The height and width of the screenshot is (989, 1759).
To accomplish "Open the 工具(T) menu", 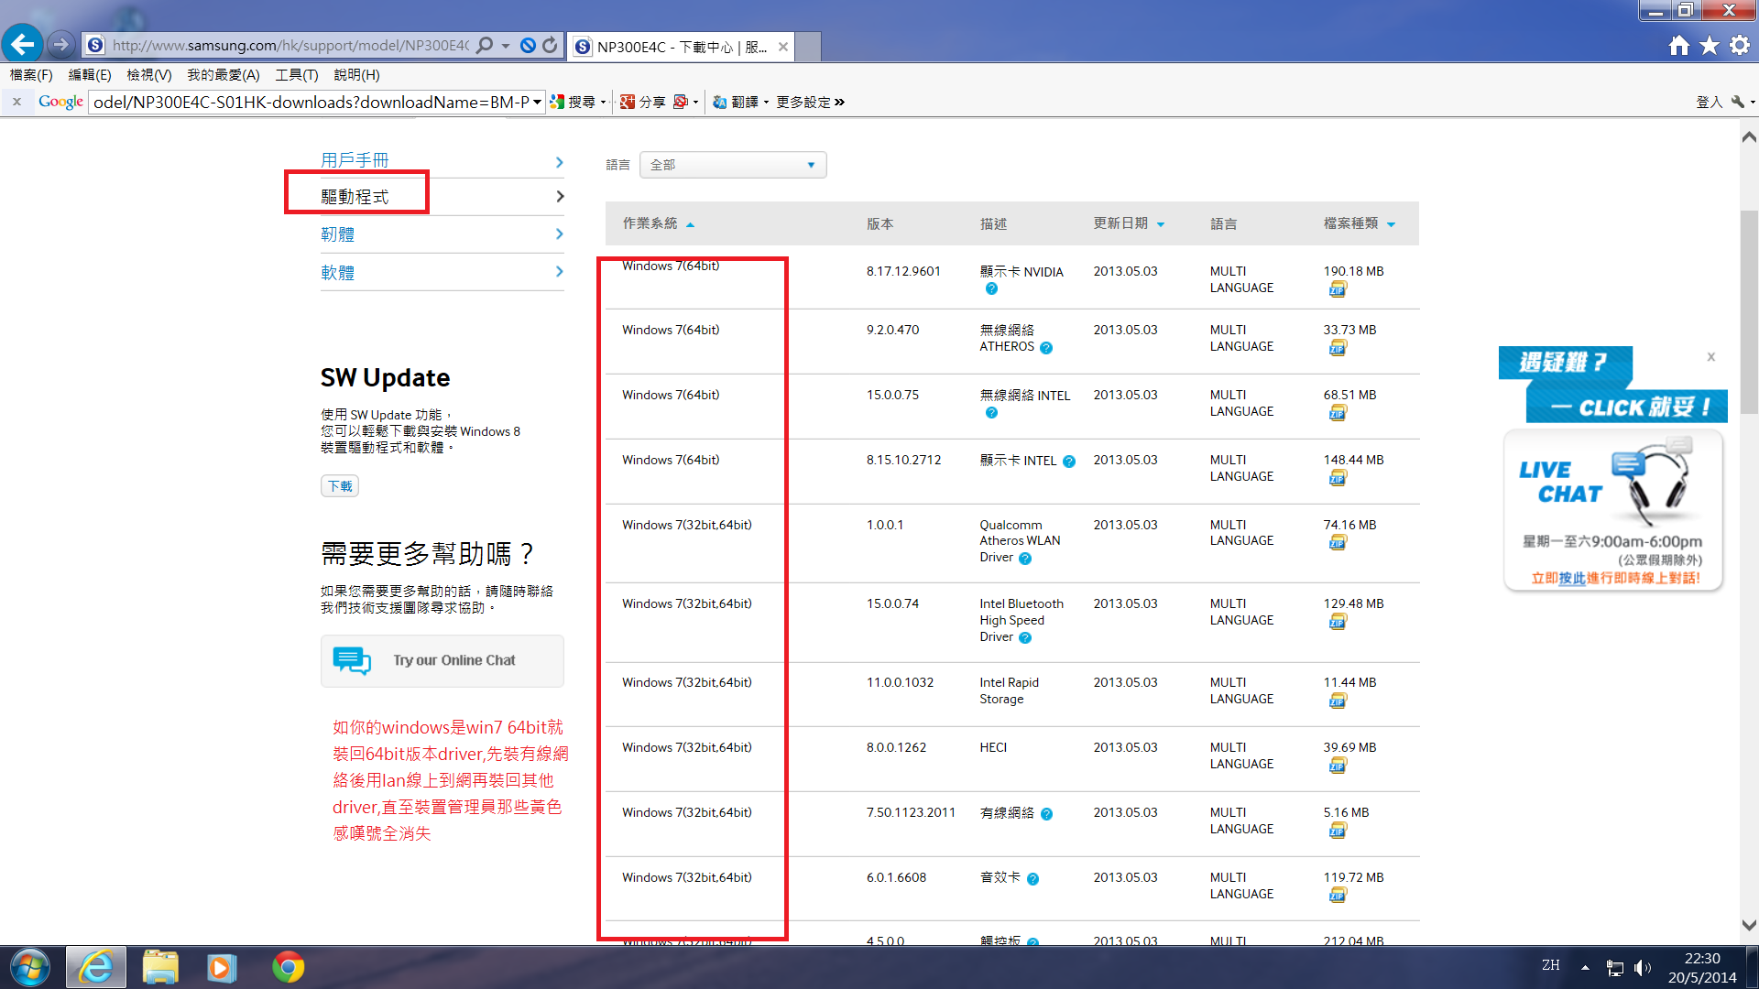I will click(297, 75).
